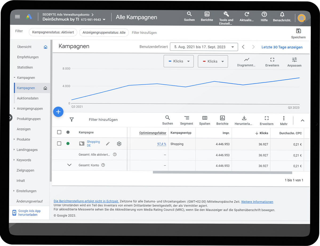The width and height of the screenshot is (320, 246).
Task: Go to Übersicht in sidebar
Action: (24, 47)
